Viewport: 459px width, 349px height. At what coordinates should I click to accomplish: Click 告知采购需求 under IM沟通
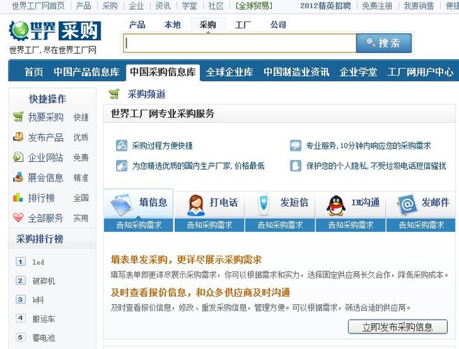coord(351,225)
